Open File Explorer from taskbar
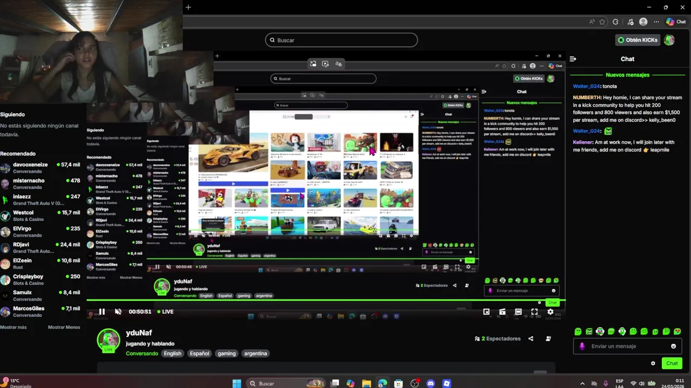 pos(367,383)
